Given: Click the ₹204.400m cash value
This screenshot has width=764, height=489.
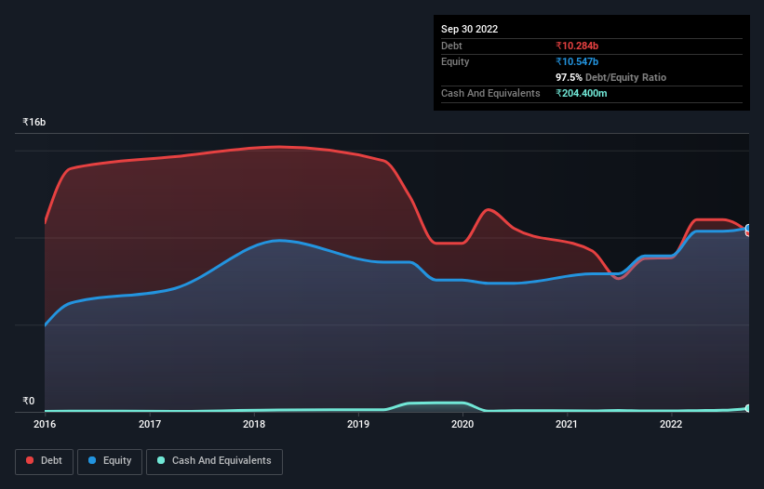Looking at the screenshot, I should [x=582, y=93].
